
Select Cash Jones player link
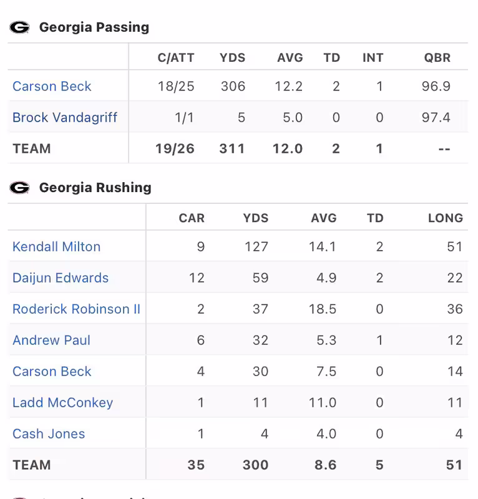(49, 434)
